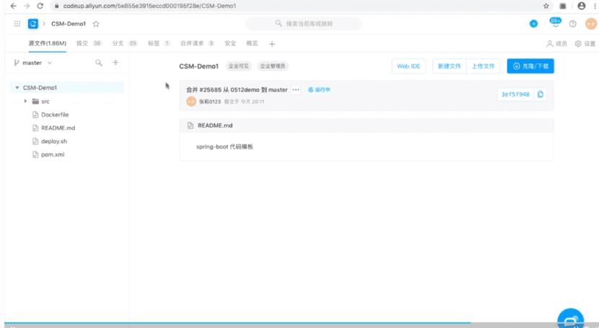Open deploy.sh in the file tree
This screenshot has width=599, height=328.
pyautogui.click(x=54, y=141)
